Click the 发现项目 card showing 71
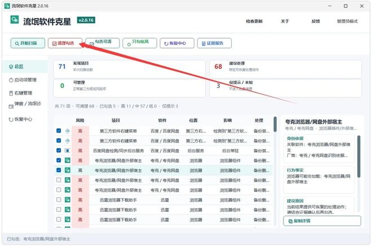 [x=129, y=69]
